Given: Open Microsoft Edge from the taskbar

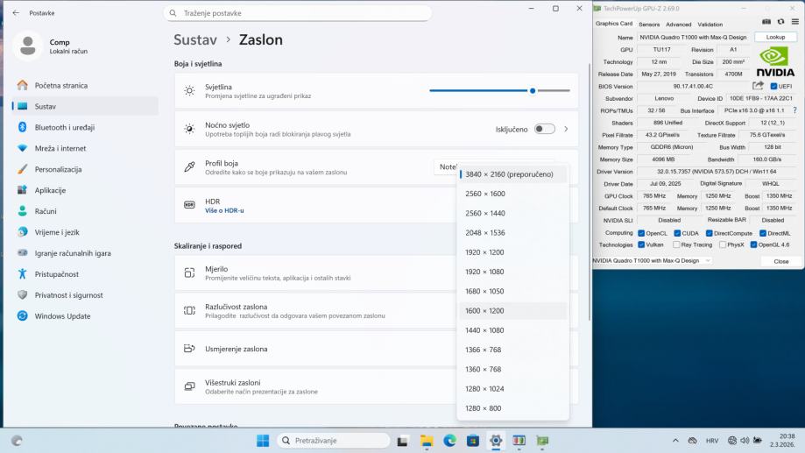Looking at the screenshot, I should tap(450, 441).
